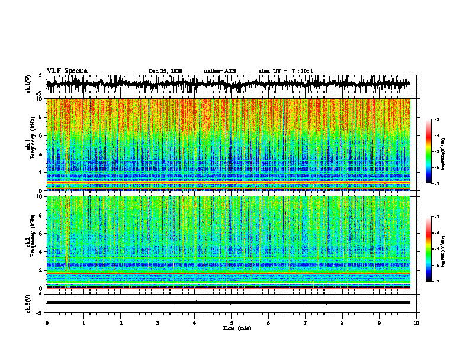Image resolution: width=469 pixels, height=362 pixels.
Task: Click the ch.1 voltage waveform trace
Action: click(228, 84)
